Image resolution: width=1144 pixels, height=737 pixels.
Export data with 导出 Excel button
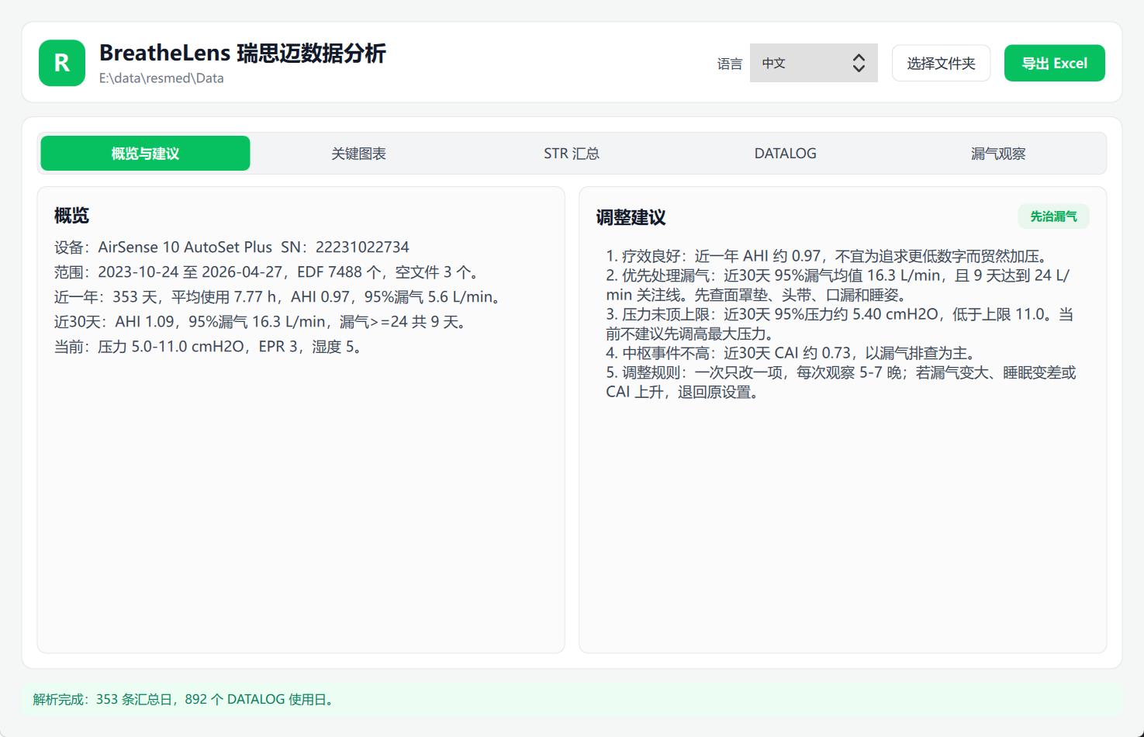(x=1054, y=63)
